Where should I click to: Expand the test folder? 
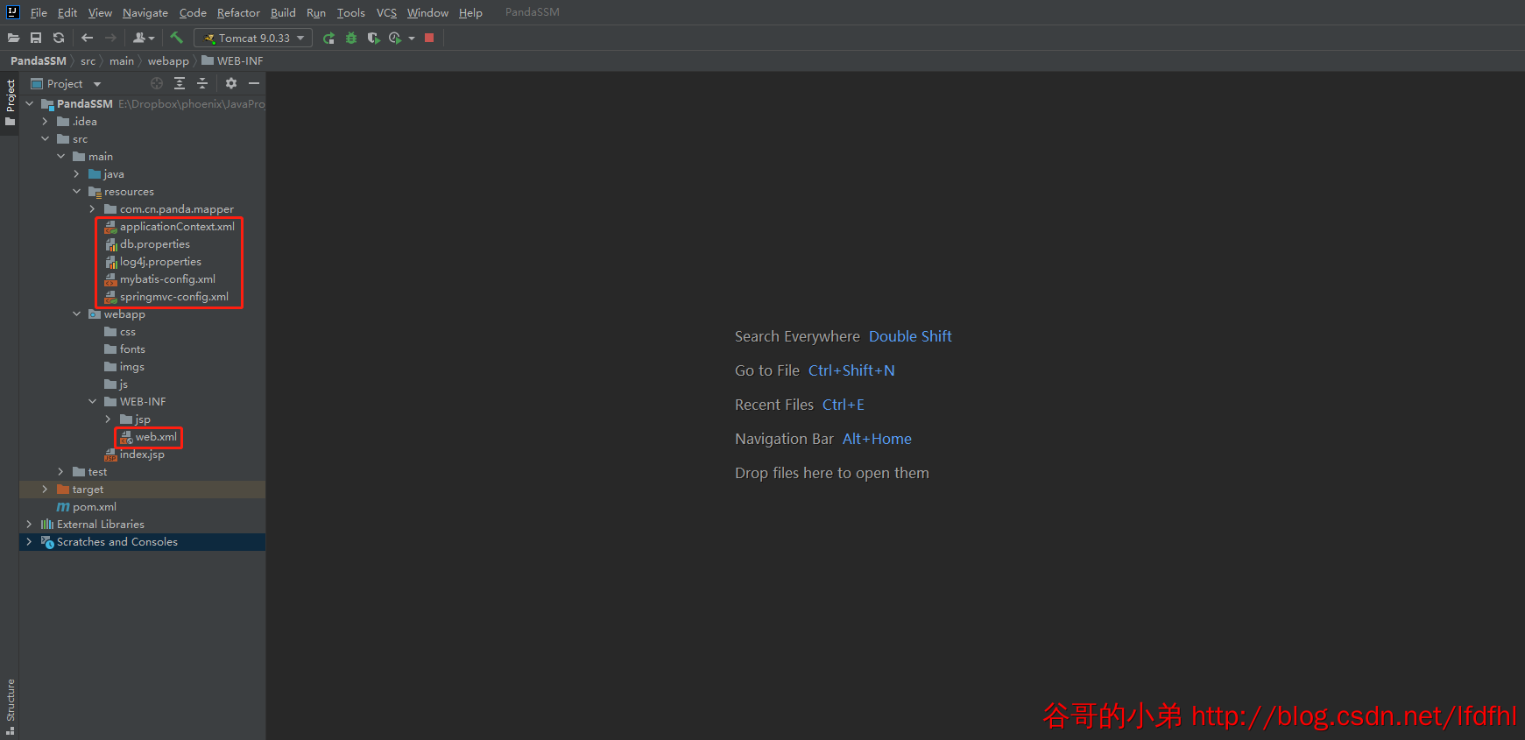[61, 471]
